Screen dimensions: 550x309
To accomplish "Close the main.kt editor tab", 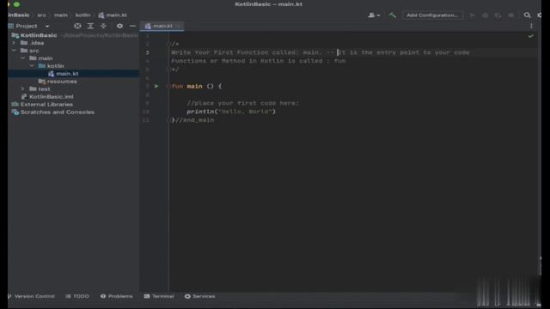I will tap(178, 26).
